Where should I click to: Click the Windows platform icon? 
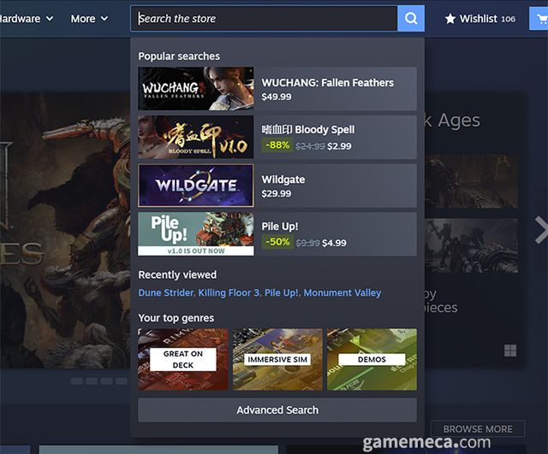click(510, 351)
